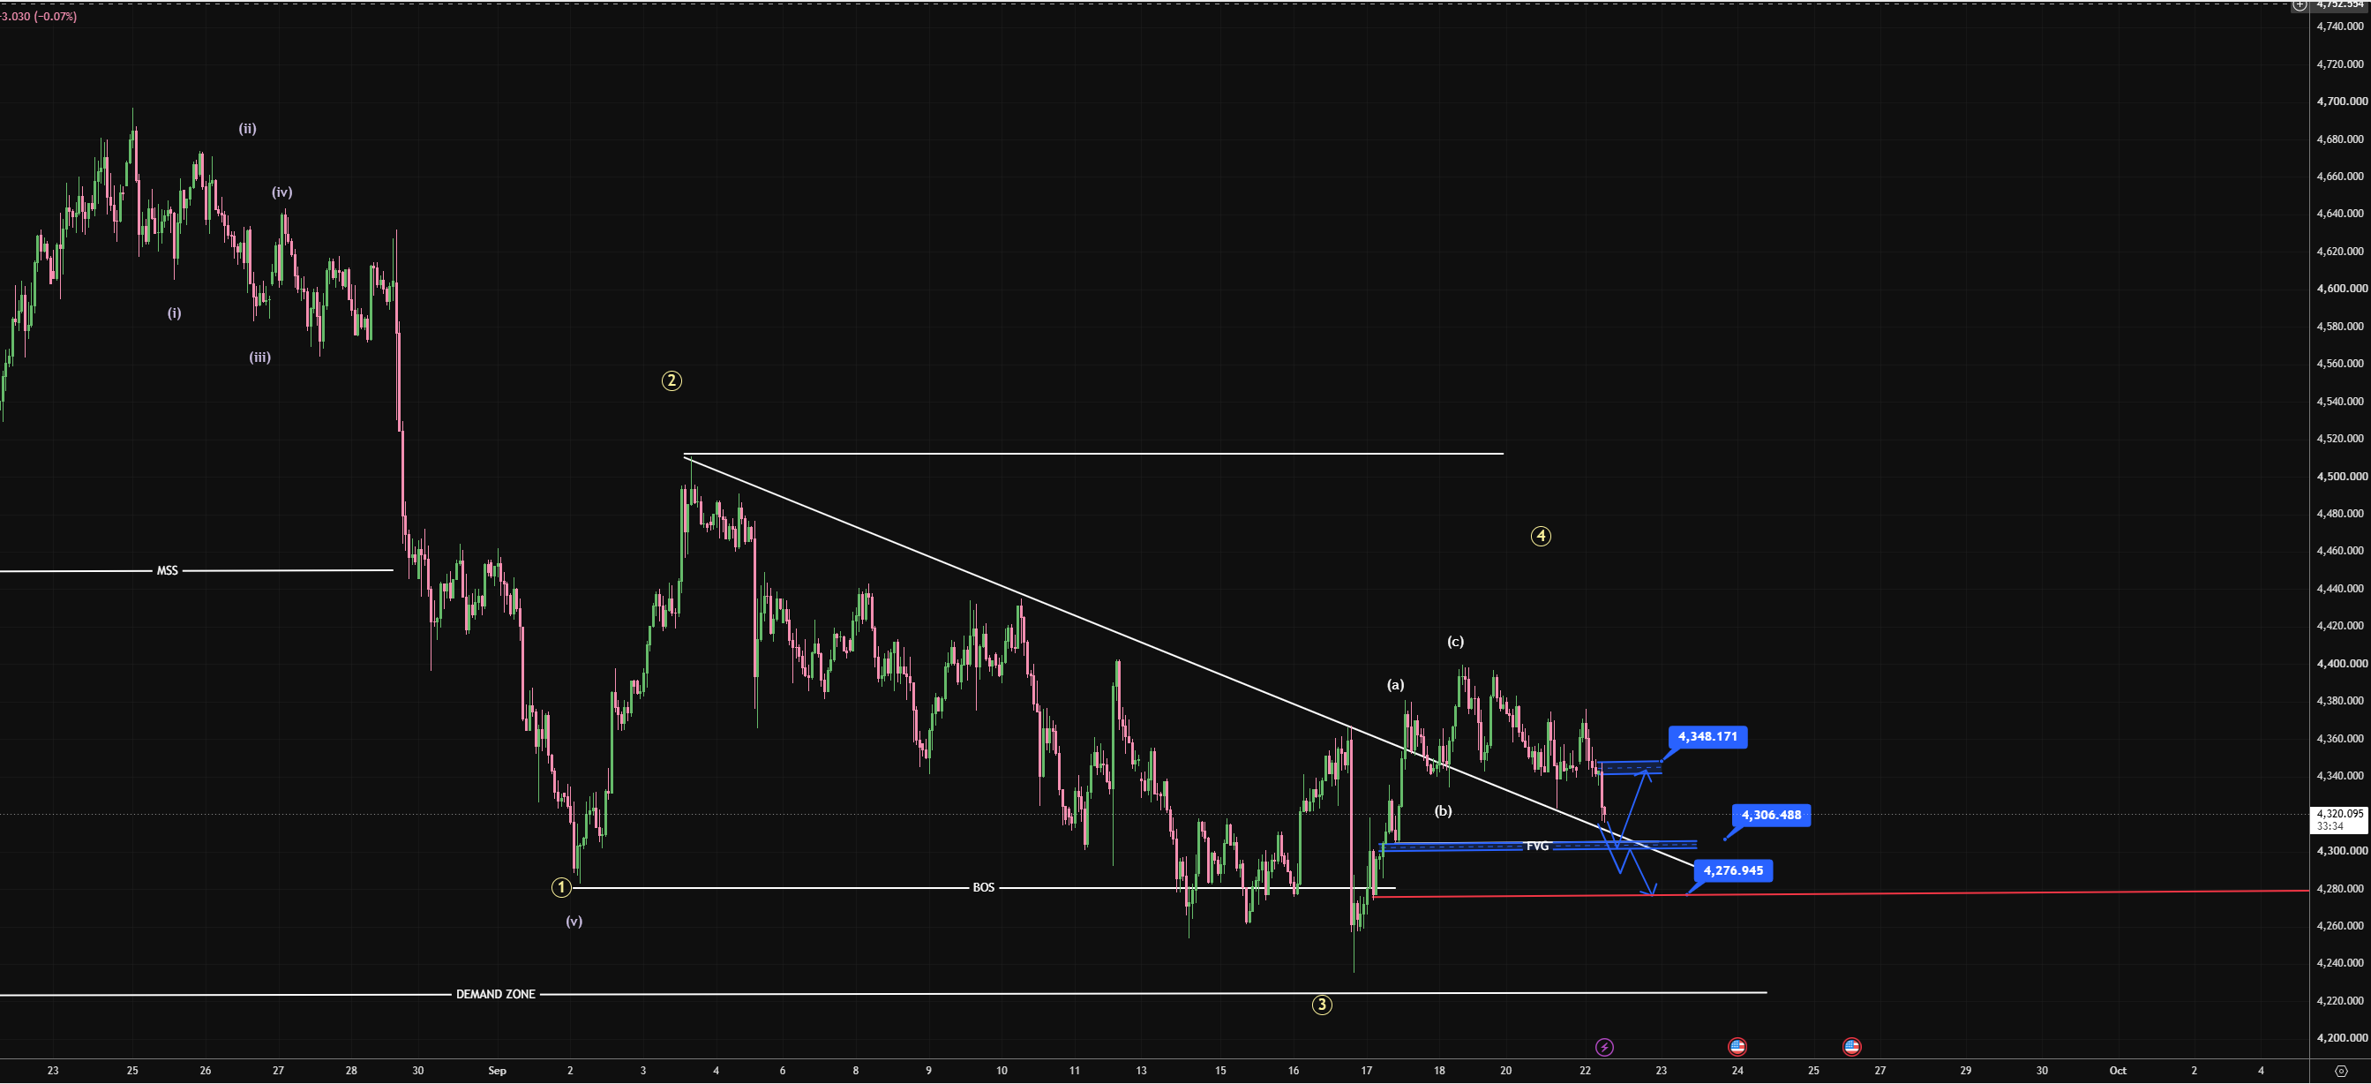Click the (v) sub-wave label
The height and width of the screenshot is (1084, 2371).
pos(574,922)
